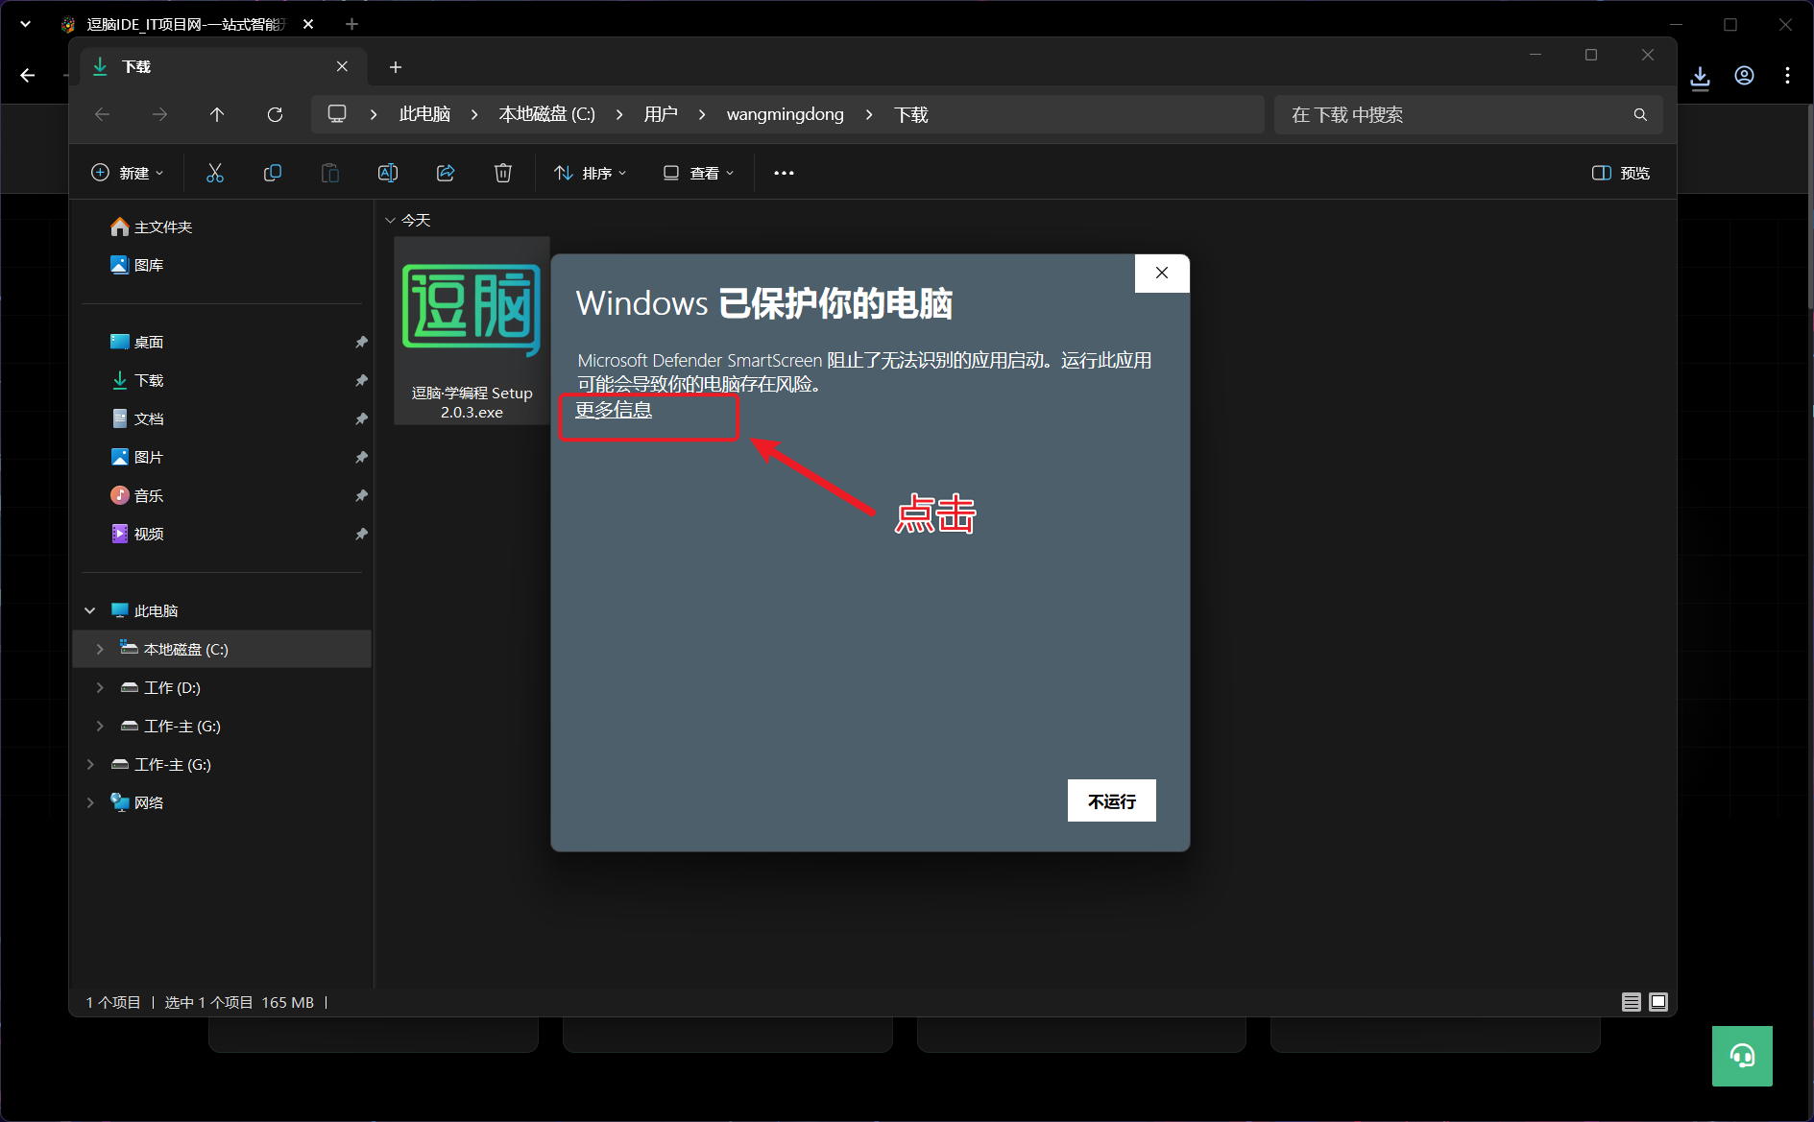Open browser tab list dropdown chevron
The height and width of the screenshot is (1122, 1814).
pos(26,24)
